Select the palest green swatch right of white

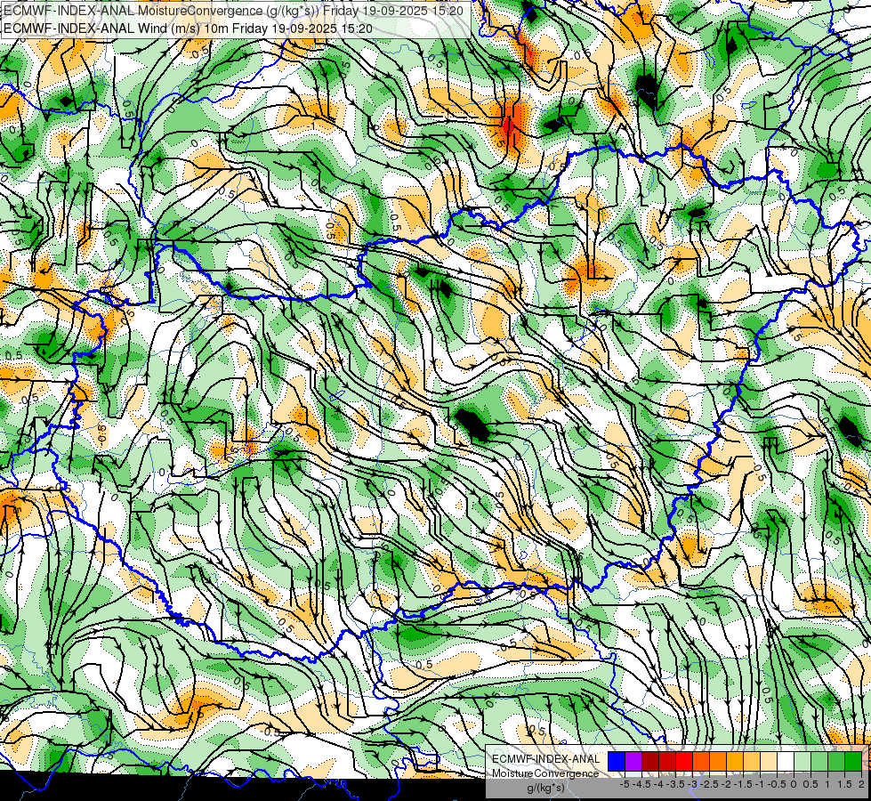(x=802, y=761)
